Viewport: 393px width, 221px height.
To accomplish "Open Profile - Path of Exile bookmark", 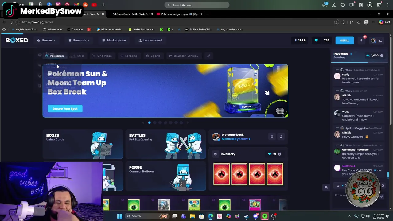I will click(198, 29).
